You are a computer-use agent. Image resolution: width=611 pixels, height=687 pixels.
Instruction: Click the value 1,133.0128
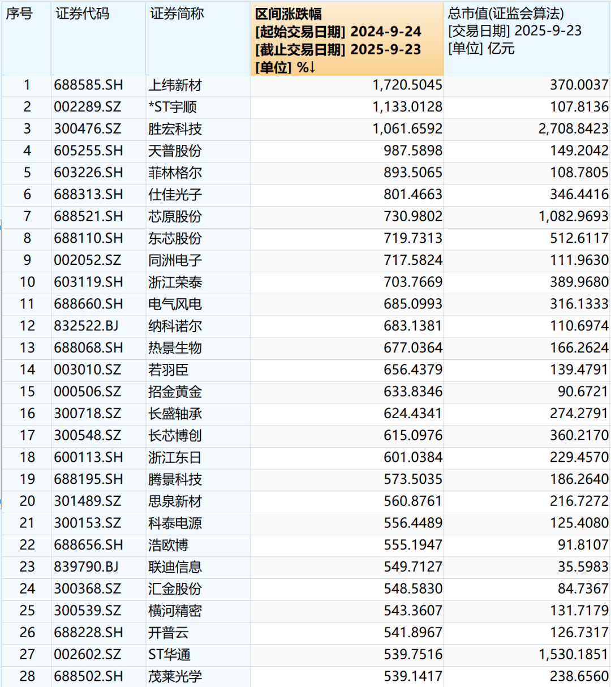(407, 107)
